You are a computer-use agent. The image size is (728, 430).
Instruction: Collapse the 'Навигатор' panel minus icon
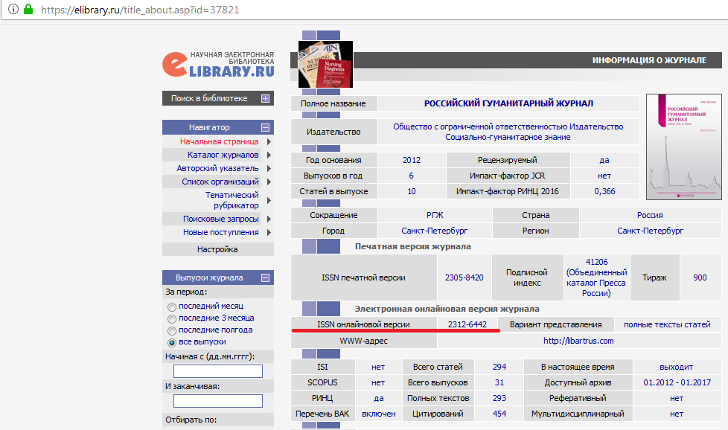[x=265, y=127]
